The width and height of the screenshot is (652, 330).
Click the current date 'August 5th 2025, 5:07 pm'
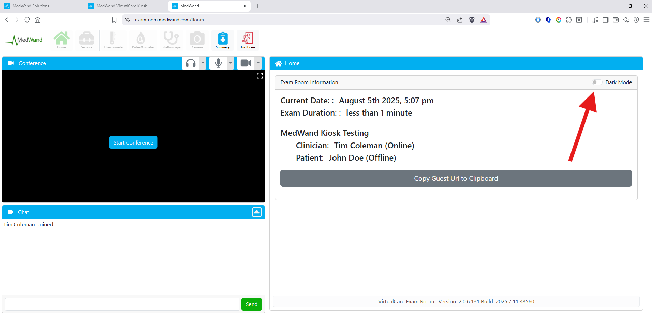386,101
